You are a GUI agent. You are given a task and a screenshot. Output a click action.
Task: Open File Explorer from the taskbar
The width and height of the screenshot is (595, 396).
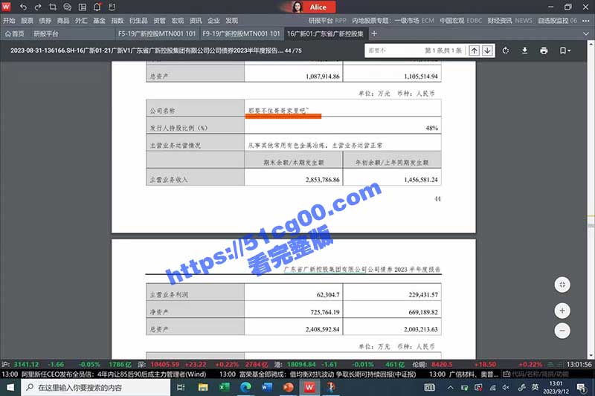coord(203,387)
